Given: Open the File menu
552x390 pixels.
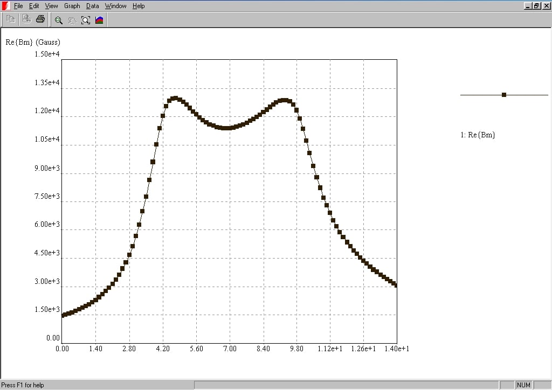Looking at the screenshot, I should click(18, 6).
